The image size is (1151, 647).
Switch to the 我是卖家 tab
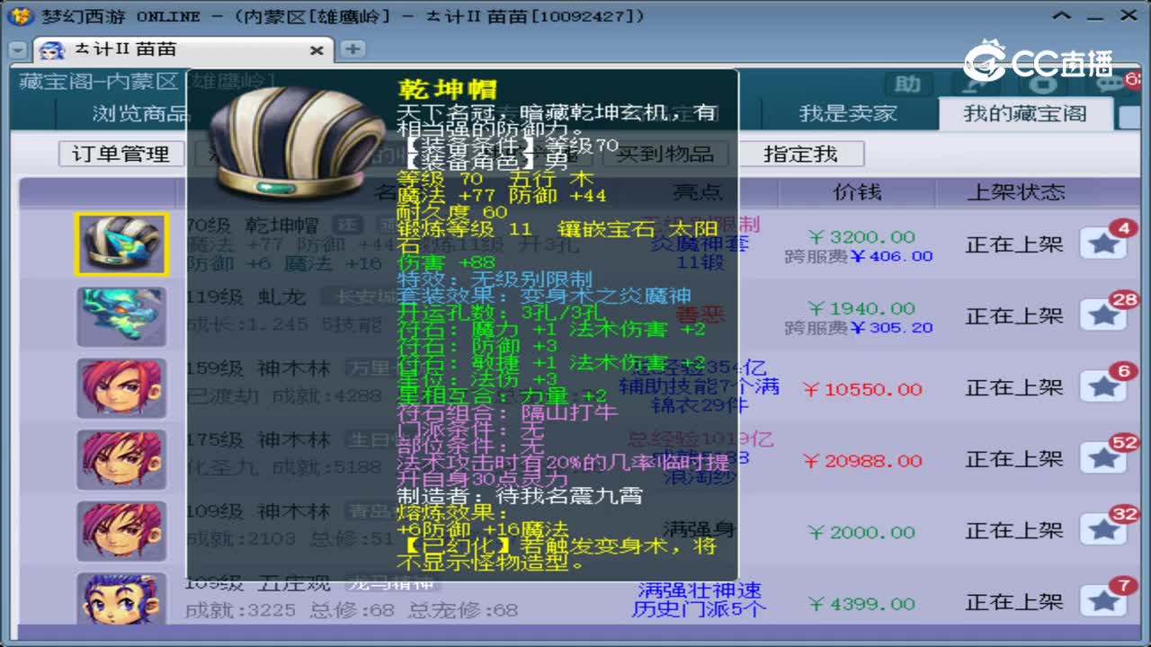(x=848, y=114)
